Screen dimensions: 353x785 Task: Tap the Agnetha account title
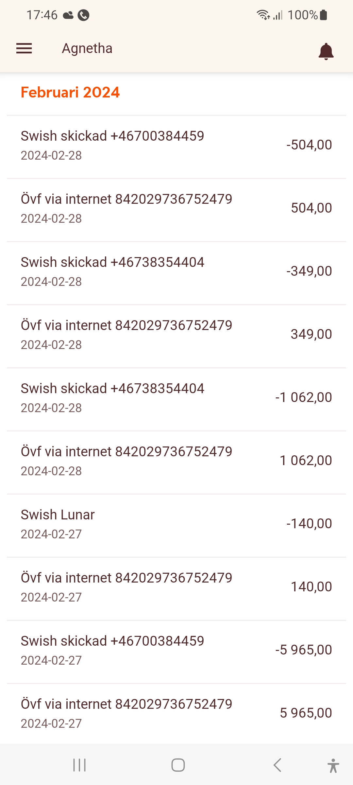point(87,48)
